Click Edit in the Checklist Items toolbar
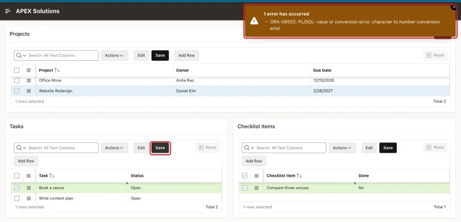 pyautogui.click(x=369, y=148)
